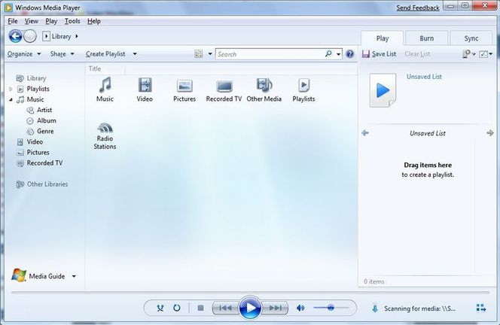Toggle repeat mode
Viewport: 500px width, 325px height.
pyautogui.click(x=177, y=308)
